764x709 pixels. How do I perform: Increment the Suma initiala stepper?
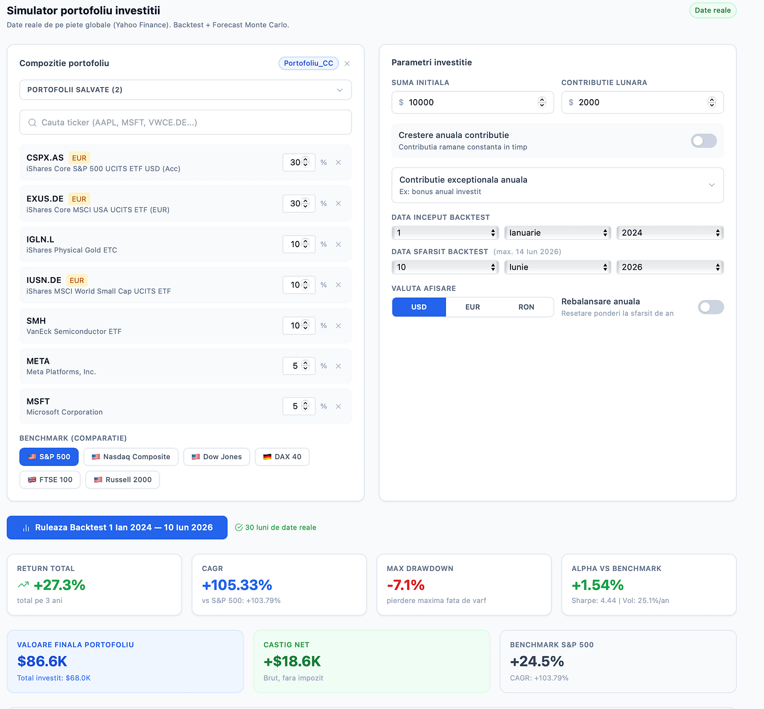(542, 100)
